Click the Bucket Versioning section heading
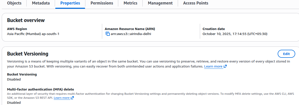This screenshot has height=105, width=299. click(28, 54)
